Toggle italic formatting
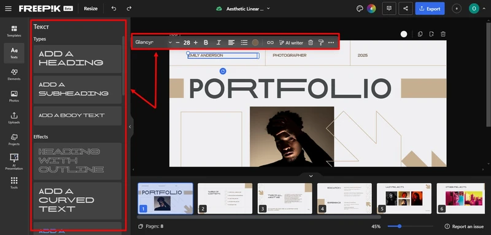This screenshot has width=491, height=235. (x=218, y=42)
